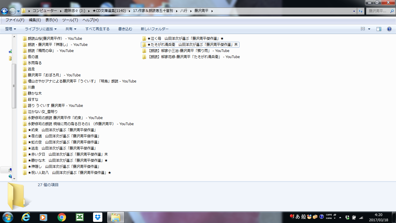396x223 pixels.
Task: Click Dropbox sync icon in system tray
Action: pyautogui.click(x=347, y=217)
